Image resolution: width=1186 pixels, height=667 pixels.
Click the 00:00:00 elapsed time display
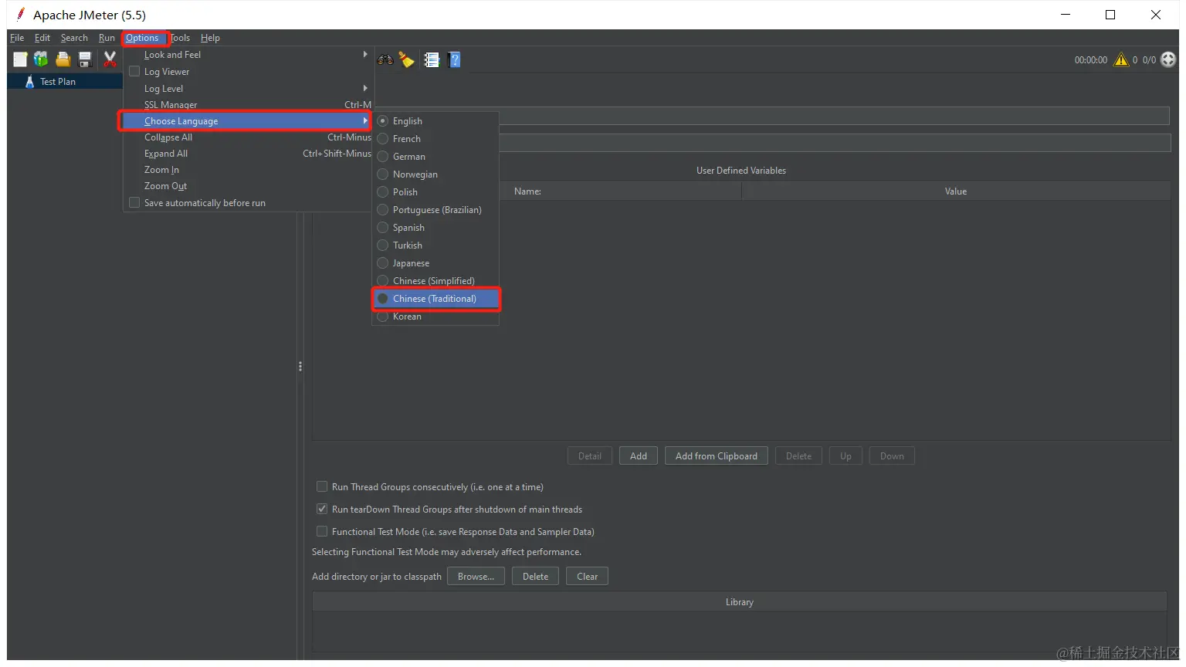click(1091, 59)
